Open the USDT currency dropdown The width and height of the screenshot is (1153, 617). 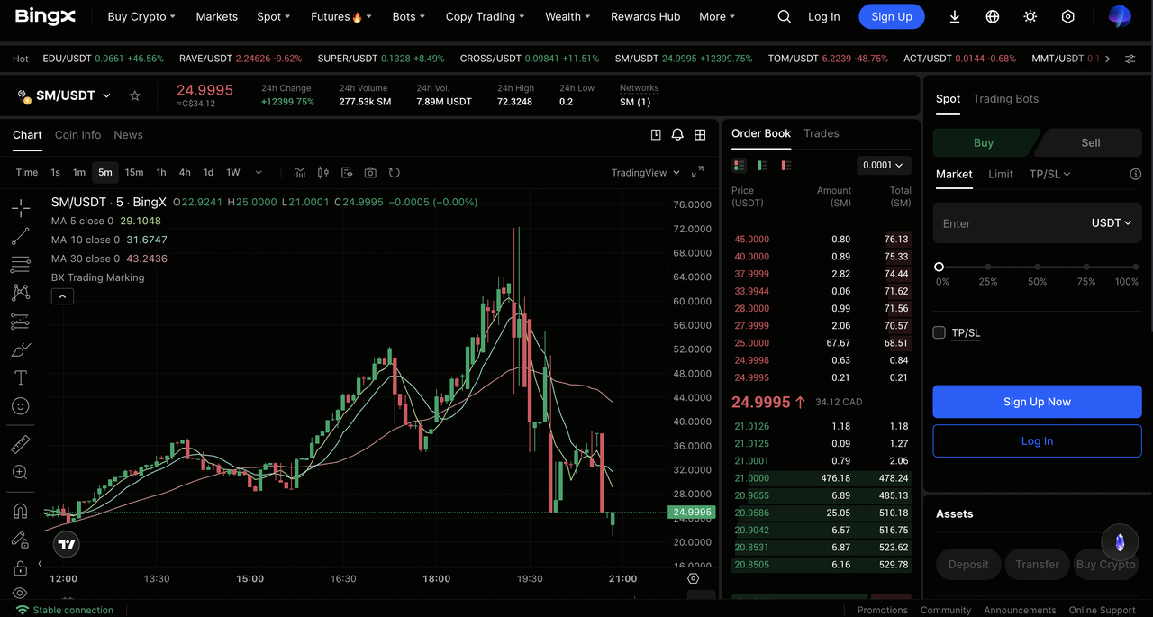(1111, 223)
